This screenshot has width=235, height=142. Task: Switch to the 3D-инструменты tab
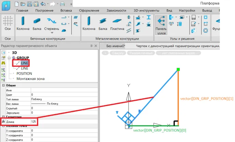coord(147,11)
